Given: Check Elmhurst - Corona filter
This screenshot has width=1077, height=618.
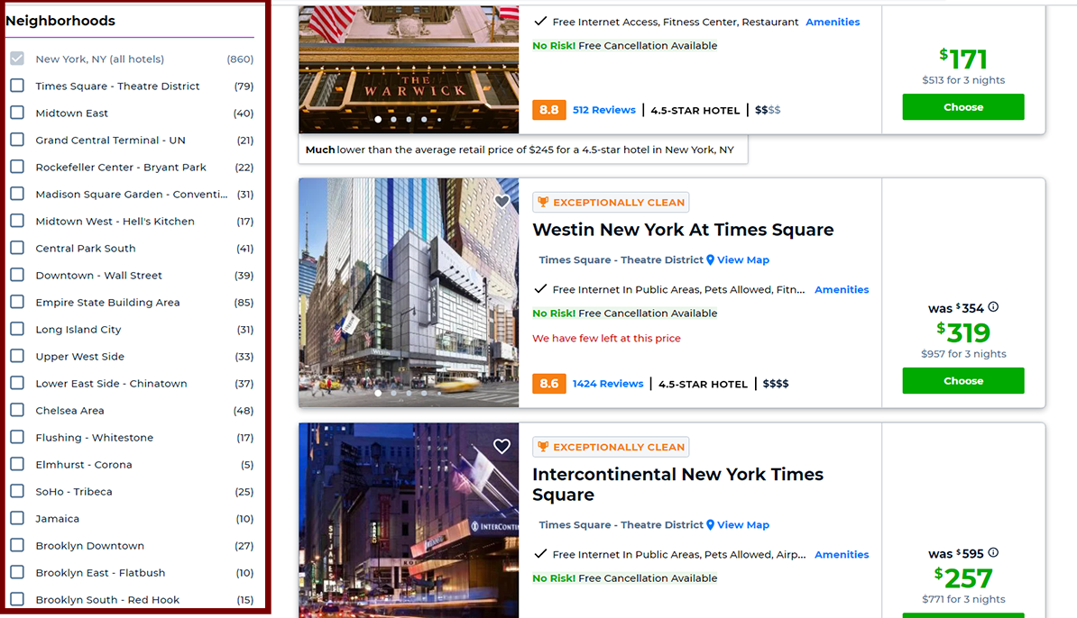Looking at the screenshot, I should point(17,464).
